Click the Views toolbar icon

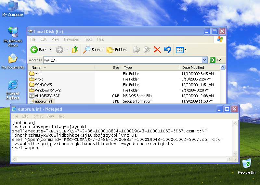pyautogui.click(x=180, y=50)
